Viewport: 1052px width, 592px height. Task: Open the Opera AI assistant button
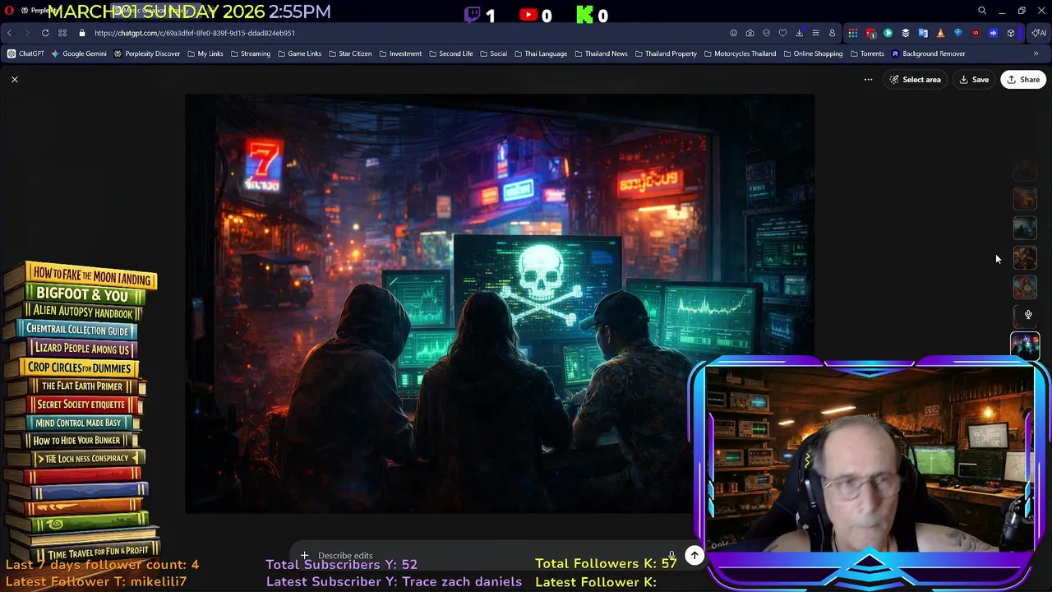click(x=1039, y=33)
